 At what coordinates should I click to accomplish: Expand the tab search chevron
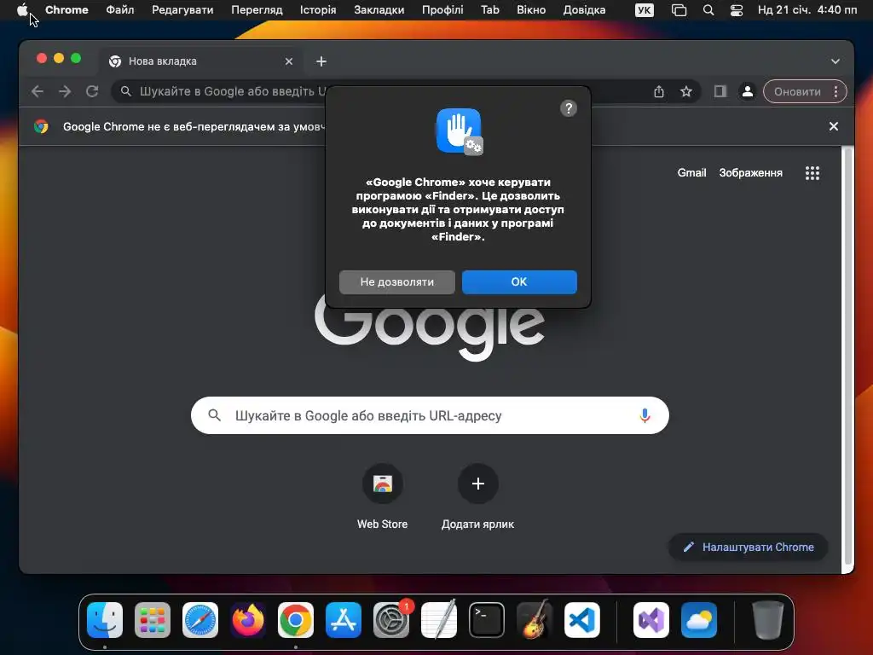point(835,61)
